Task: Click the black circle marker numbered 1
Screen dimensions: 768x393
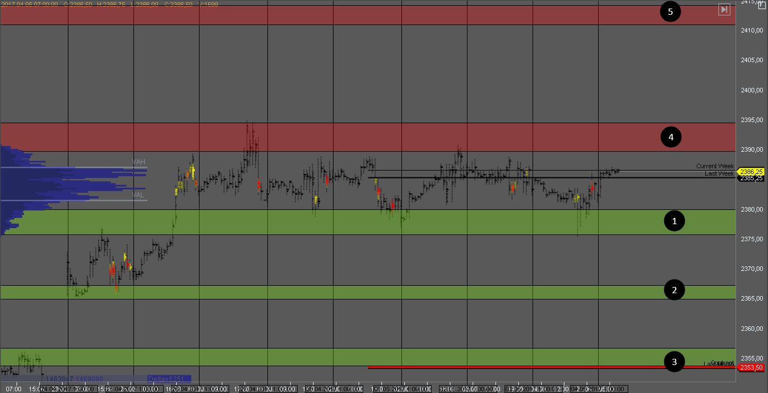Action: pyautogui.click(x=674, y=221)
